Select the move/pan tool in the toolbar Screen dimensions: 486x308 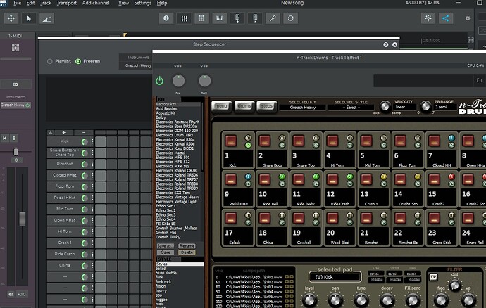click(x=11, y=18)
